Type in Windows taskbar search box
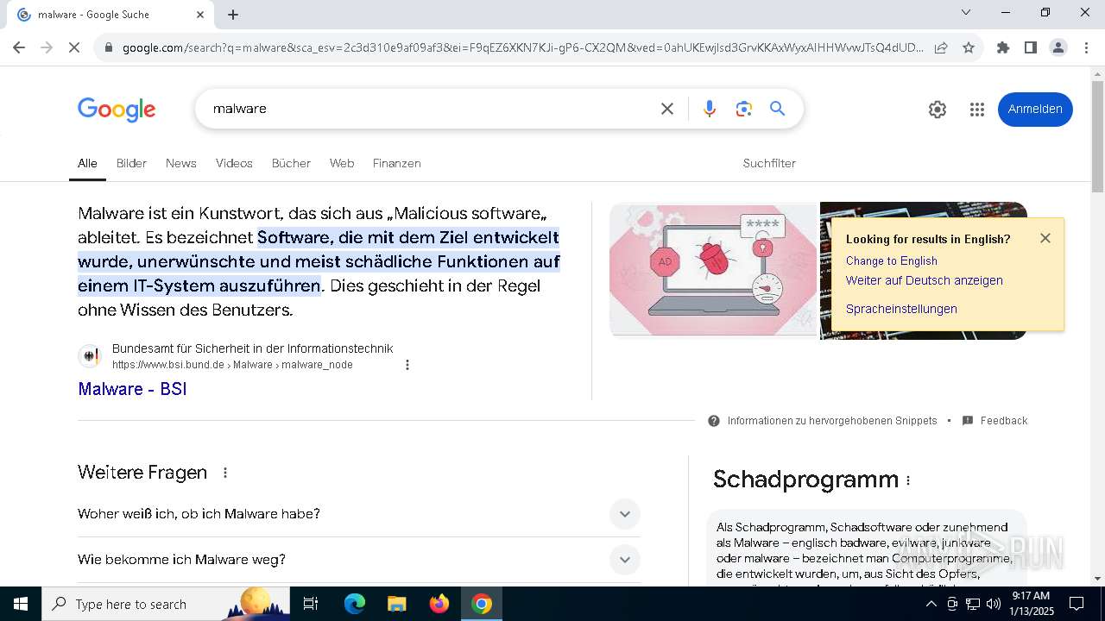 (x=166, y=604)
